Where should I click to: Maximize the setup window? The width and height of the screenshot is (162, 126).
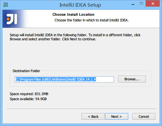[x=141, y=4]
